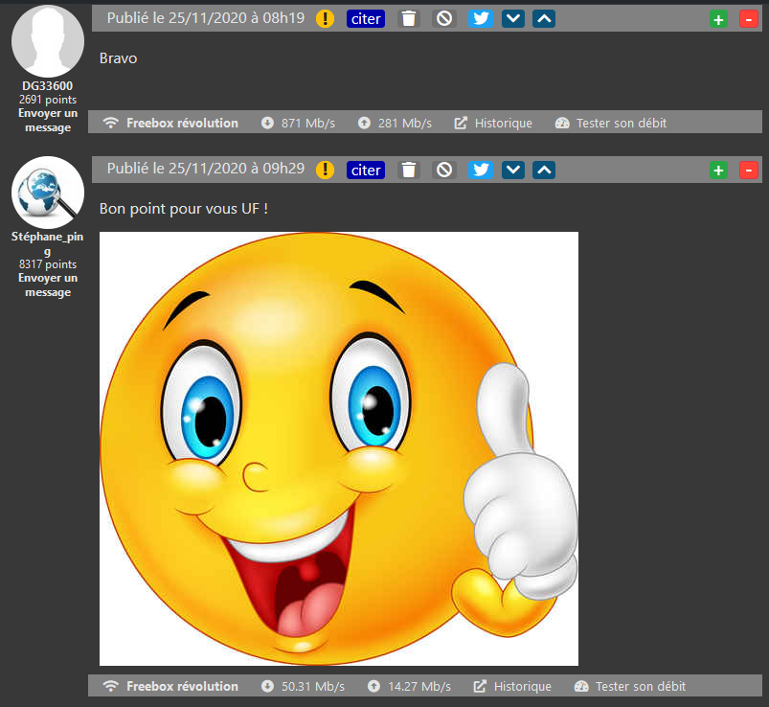Screen dimensions: 769x707
Task: Click Tester son débit under Stéphane_ping's post
Action: pos(630,686)
